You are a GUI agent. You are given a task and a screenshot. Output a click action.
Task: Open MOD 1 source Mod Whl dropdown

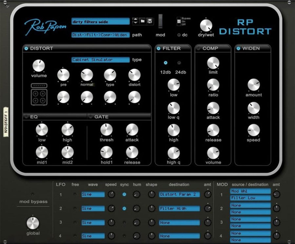click(250, 191)
